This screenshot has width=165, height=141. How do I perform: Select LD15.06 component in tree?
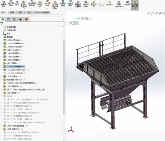[13, 76]
